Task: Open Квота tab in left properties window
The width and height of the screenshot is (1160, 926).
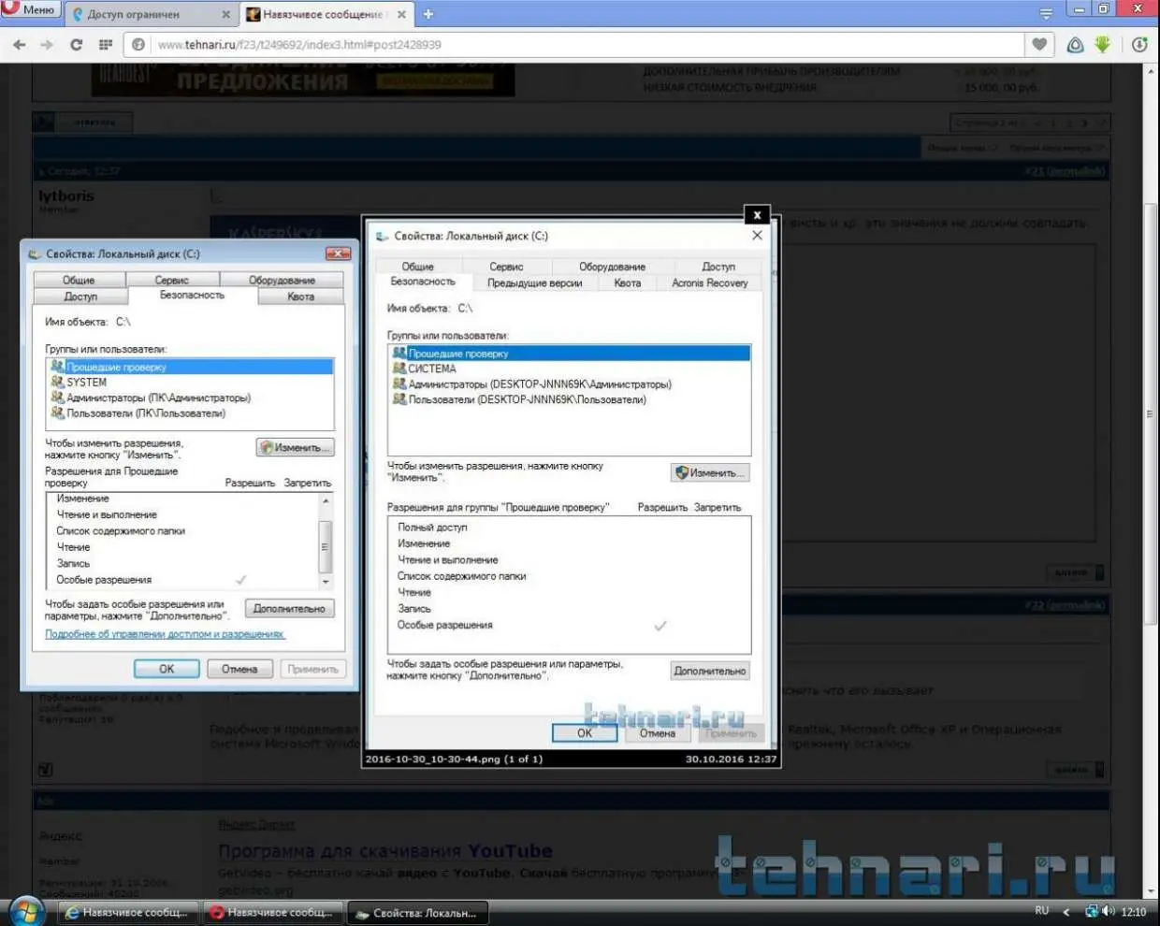Action: (x=300, y=297)
